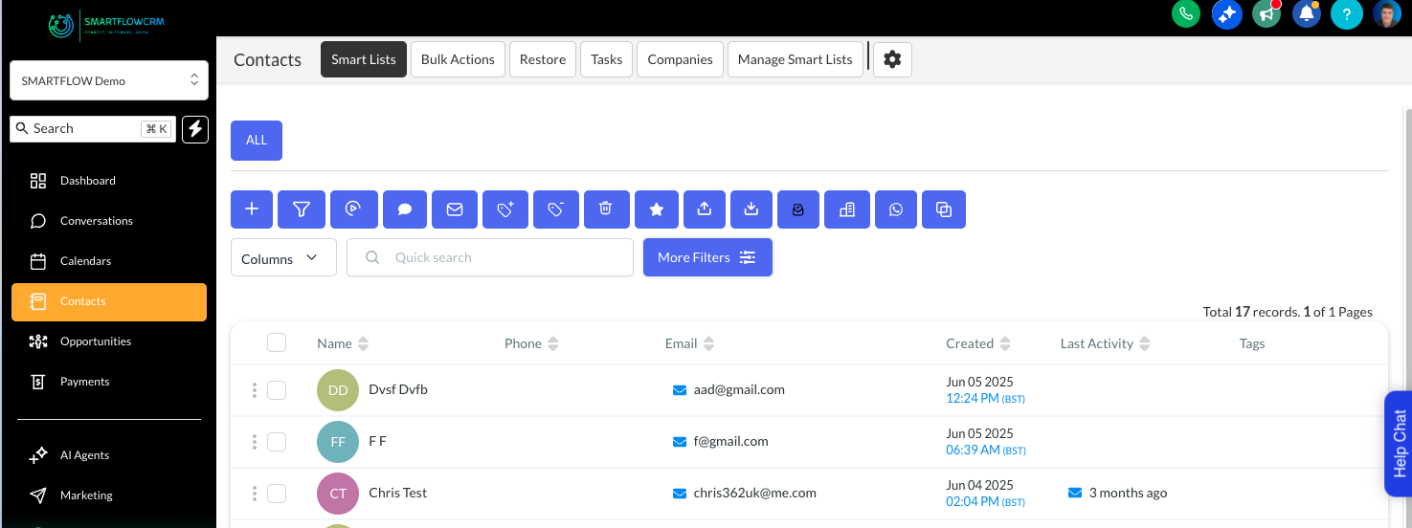Check the box for the Dvsf Dvfb row
Viewport: 1412px width, 528px height.
[x=277, y=389]
